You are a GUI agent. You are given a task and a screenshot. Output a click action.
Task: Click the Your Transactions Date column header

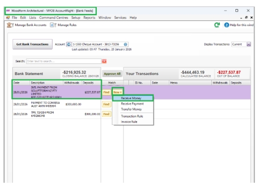[x=160, y=83]
